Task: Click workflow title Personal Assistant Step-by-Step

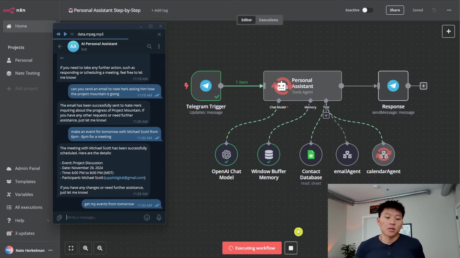Action: [107, 10]
